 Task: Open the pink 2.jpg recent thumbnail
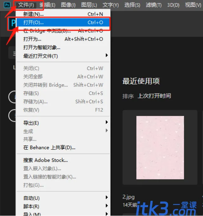point(160,148)
